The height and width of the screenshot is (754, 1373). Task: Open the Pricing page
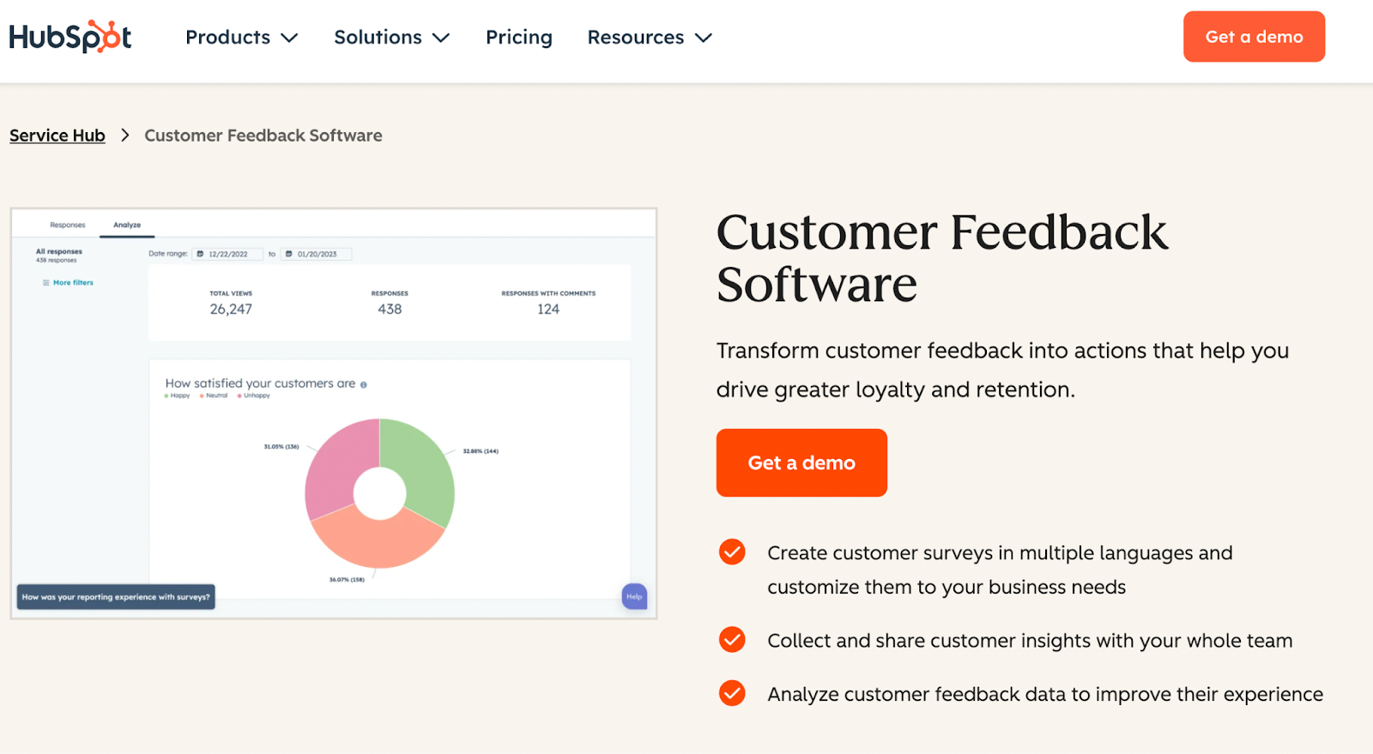(519, 38)
